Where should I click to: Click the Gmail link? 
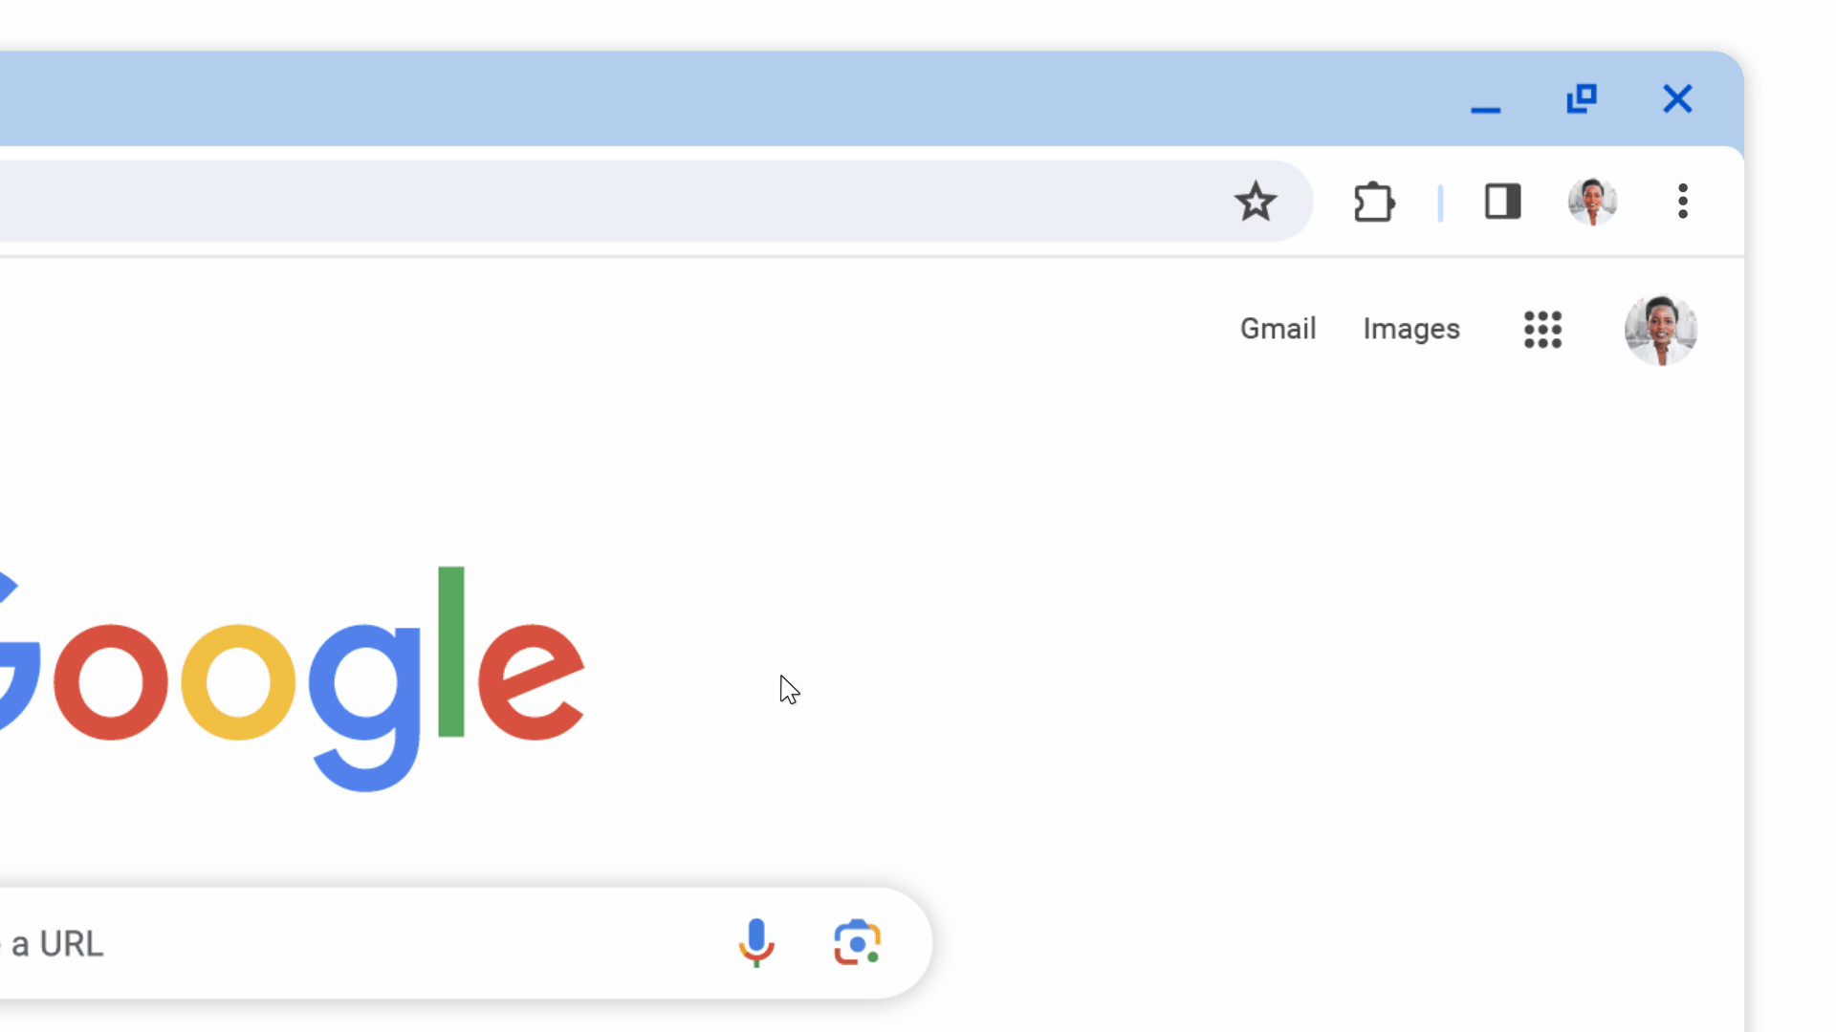tap(1278, 329)
